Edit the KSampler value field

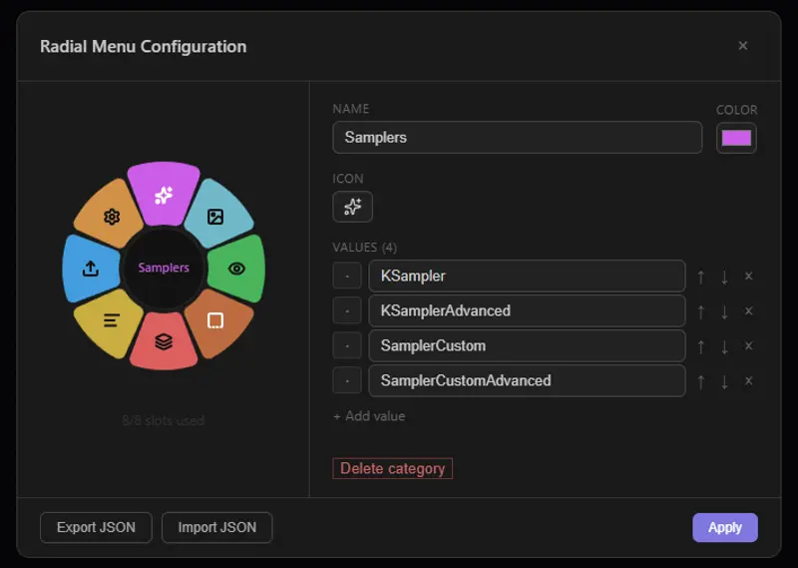click(527, 276)
